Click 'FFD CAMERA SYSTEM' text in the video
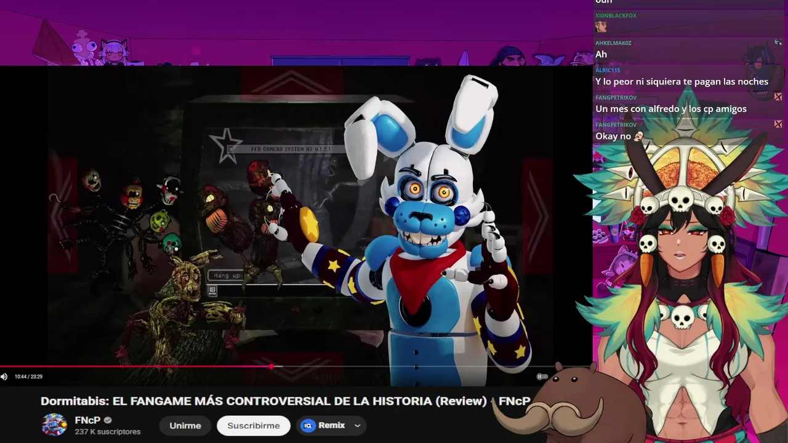Viewport: 788px width, 443px height. 291,149
